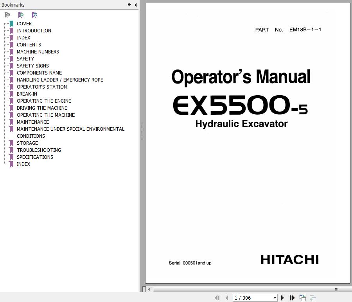
Task: Open the page number dropdown
Action: [x=275, y=298]
